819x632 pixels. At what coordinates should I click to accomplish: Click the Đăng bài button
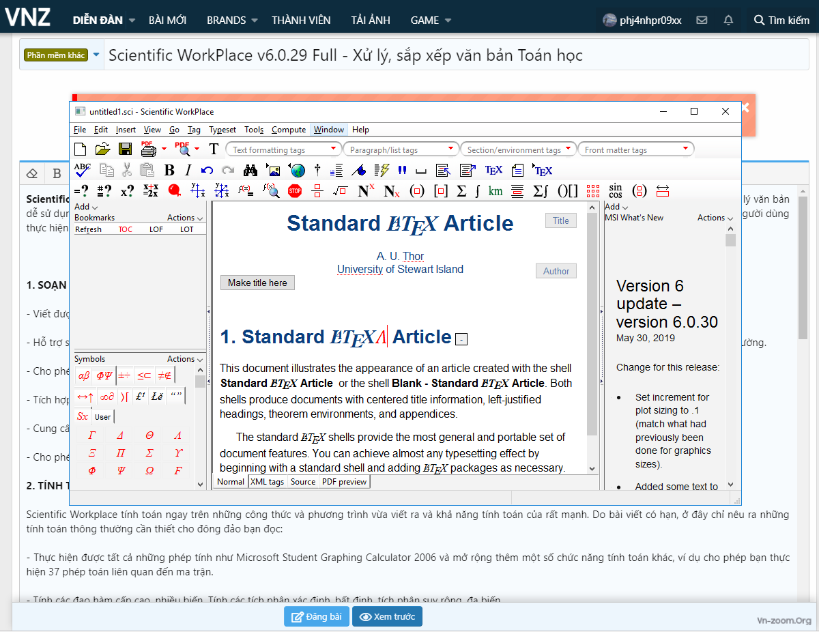pos(317,617)
